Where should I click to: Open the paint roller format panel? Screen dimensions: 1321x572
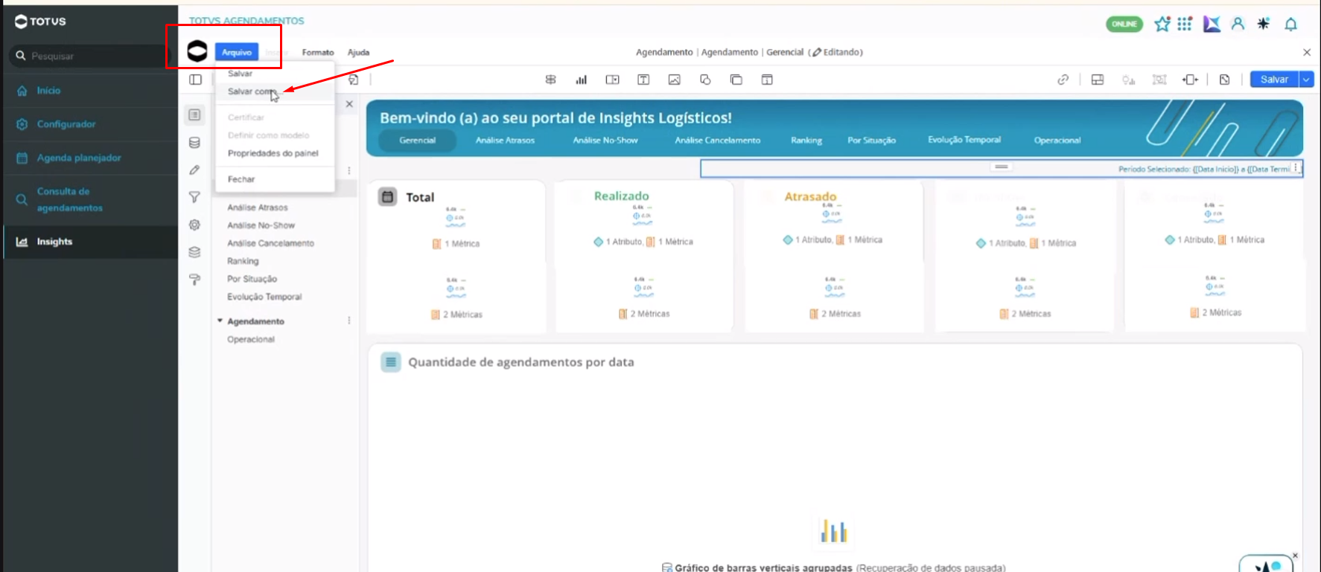click(x=194, y=280)
